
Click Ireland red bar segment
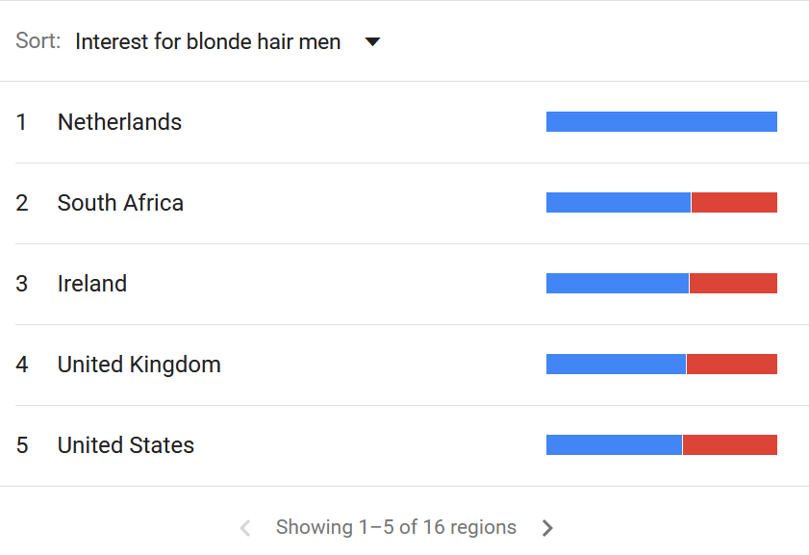coord(733,283)
